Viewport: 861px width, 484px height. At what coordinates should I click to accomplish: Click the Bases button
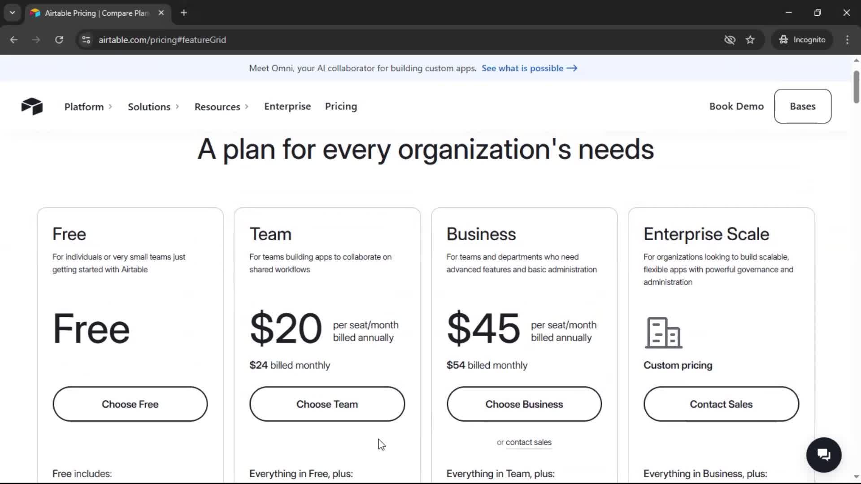coord(802,106)
